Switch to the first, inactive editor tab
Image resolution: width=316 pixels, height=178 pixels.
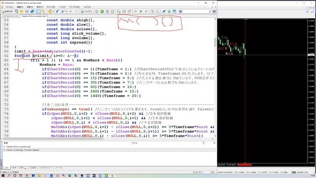tap(10, 16)
